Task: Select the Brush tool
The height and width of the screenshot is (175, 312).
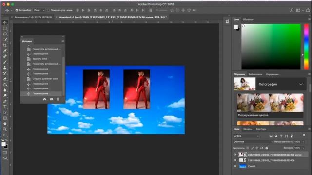Action: [5, 62]
